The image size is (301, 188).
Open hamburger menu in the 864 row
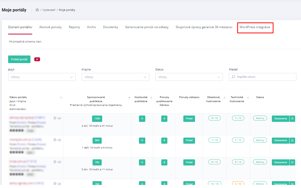coord(292,140)
